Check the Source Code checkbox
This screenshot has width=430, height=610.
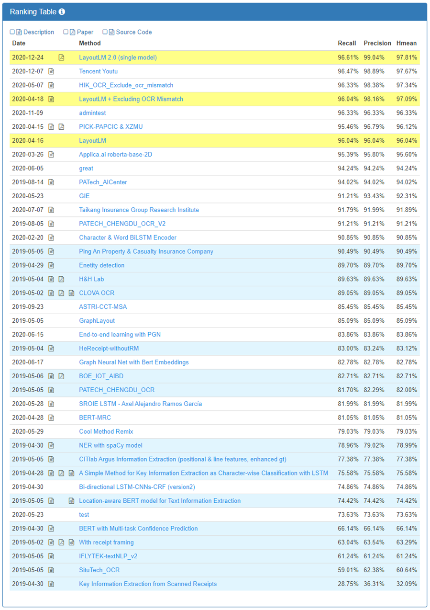click(x=105, y=32)
